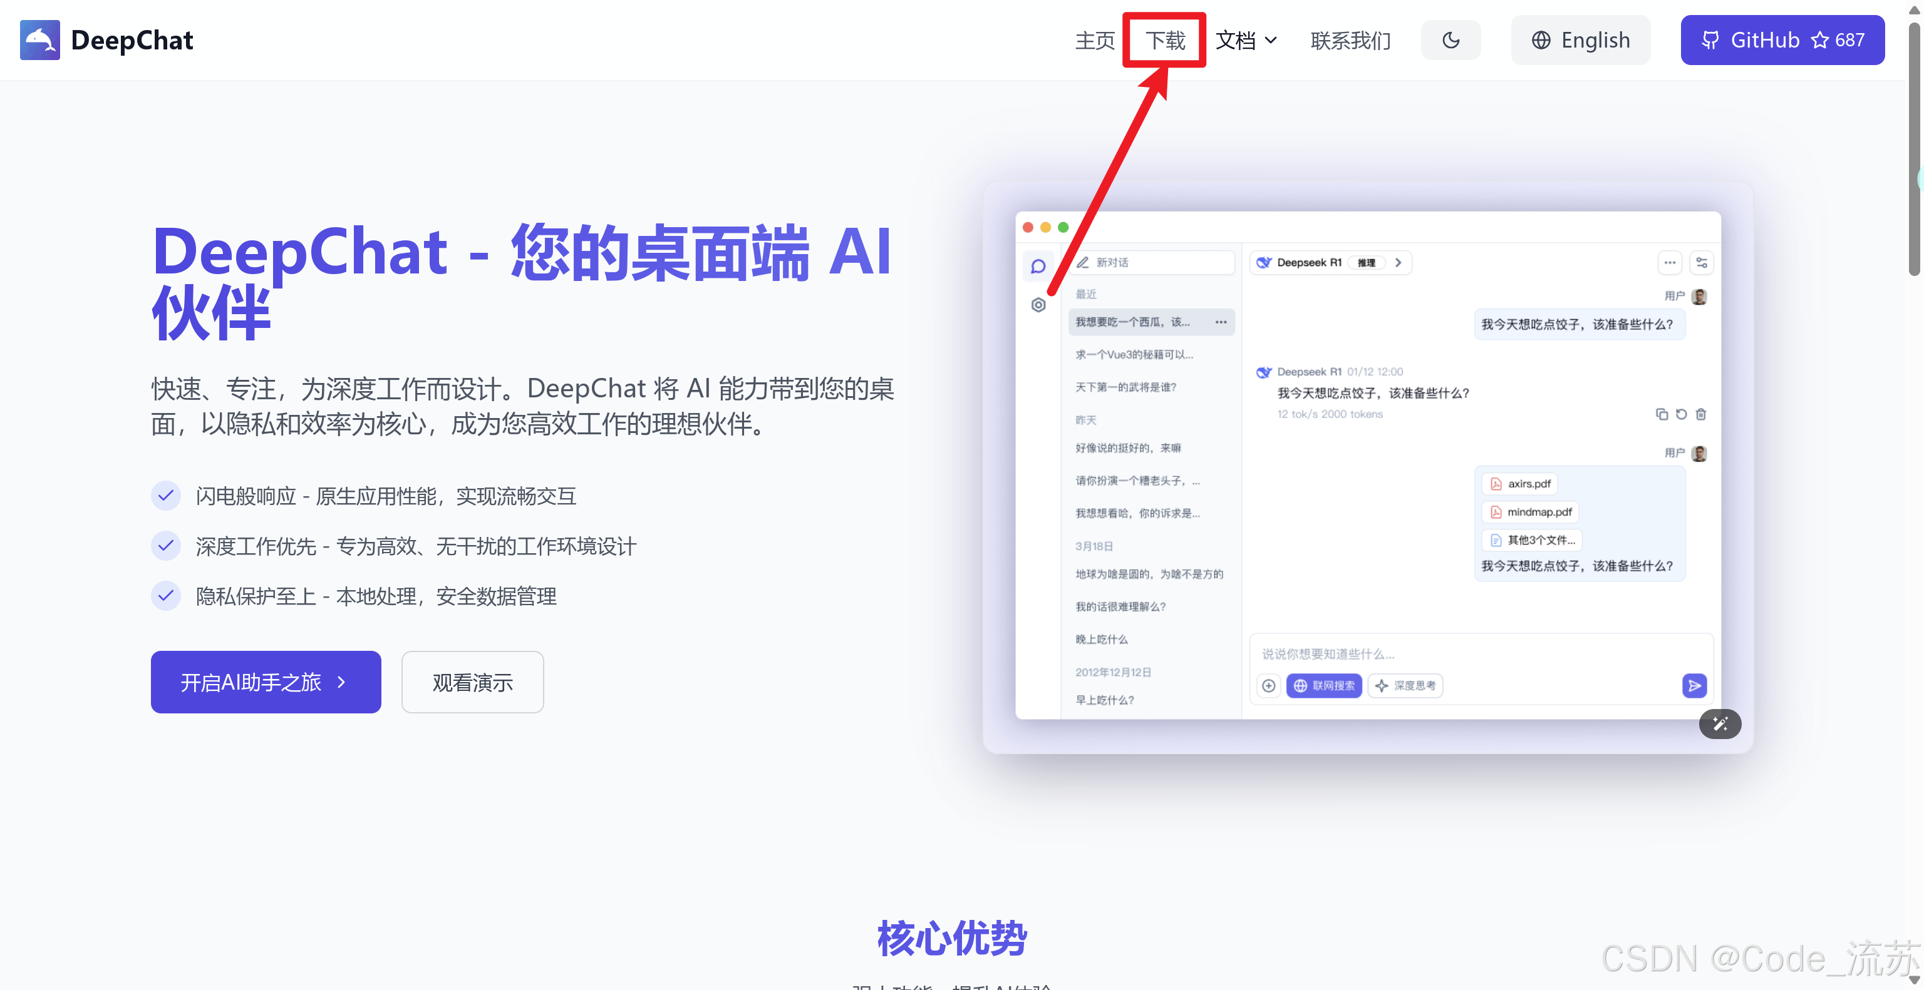The image size is (1924, 990).
Task: Click the send arrow icon
Action: (x=1694, y=685)
